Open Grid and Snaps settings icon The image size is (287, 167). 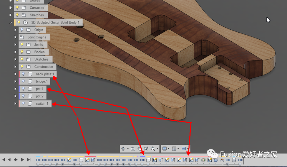tap(174, 149)
